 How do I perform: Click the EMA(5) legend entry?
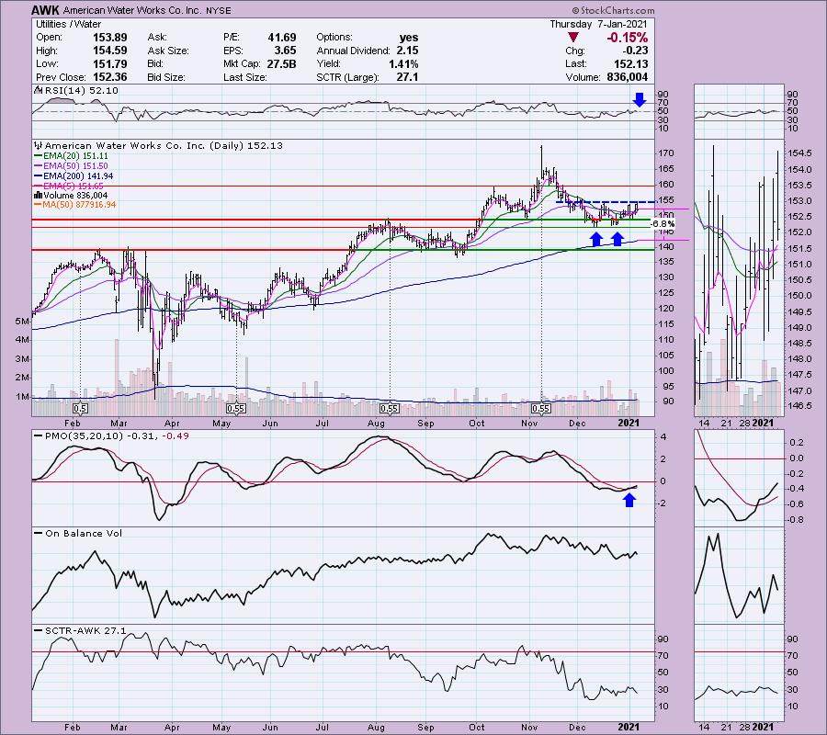pyautogui.click(x=69, y=187)
